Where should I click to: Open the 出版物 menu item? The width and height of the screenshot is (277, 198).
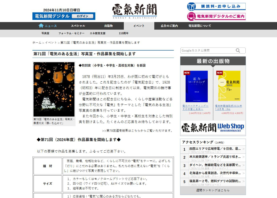[x=108, y=26]
